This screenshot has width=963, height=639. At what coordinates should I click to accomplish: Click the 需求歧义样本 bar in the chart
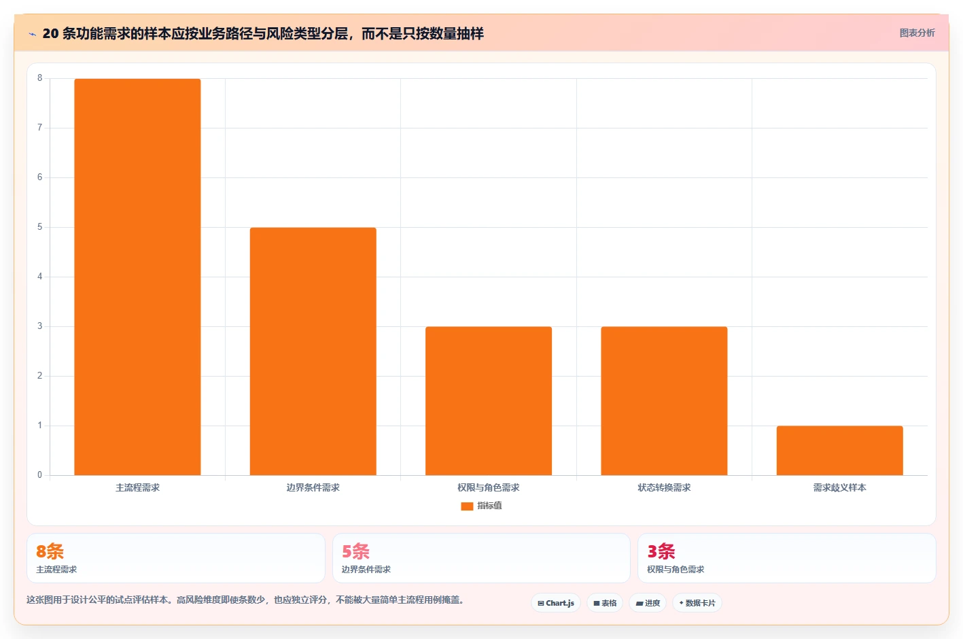839,451
